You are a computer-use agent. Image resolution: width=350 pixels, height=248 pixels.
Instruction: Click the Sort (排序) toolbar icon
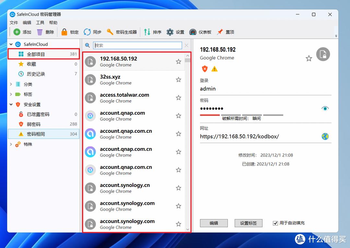point(147,32)
